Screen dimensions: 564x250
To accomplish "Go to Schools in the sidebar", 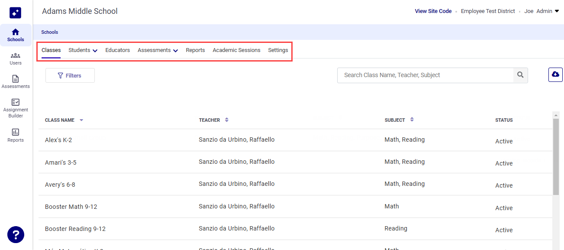I will tap(16, 35).
